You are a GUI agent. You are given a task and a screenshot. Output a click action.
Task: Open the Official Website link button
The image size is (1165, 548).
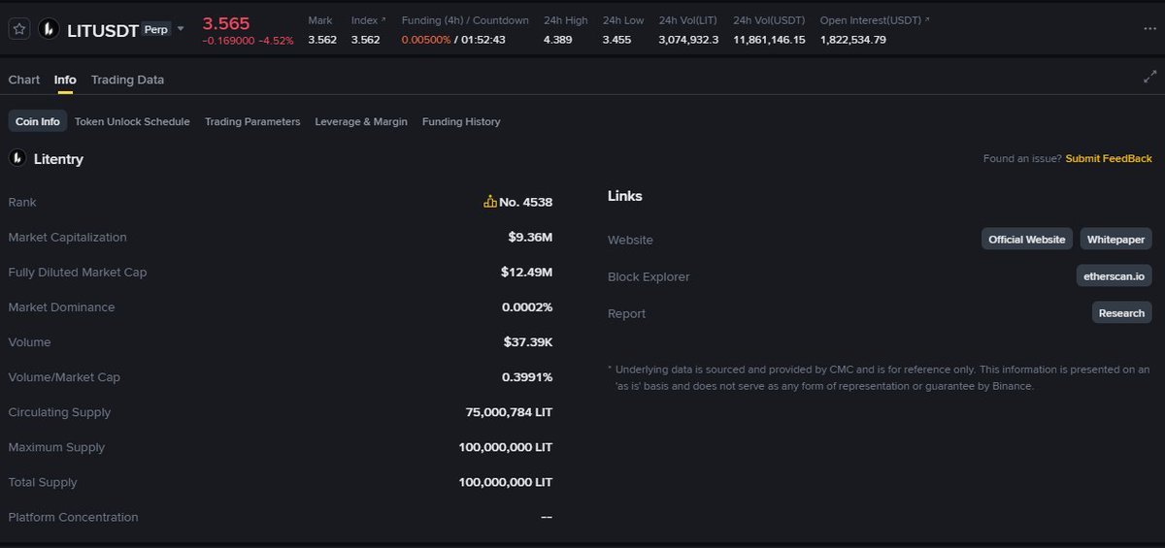tap(1027, 239)
